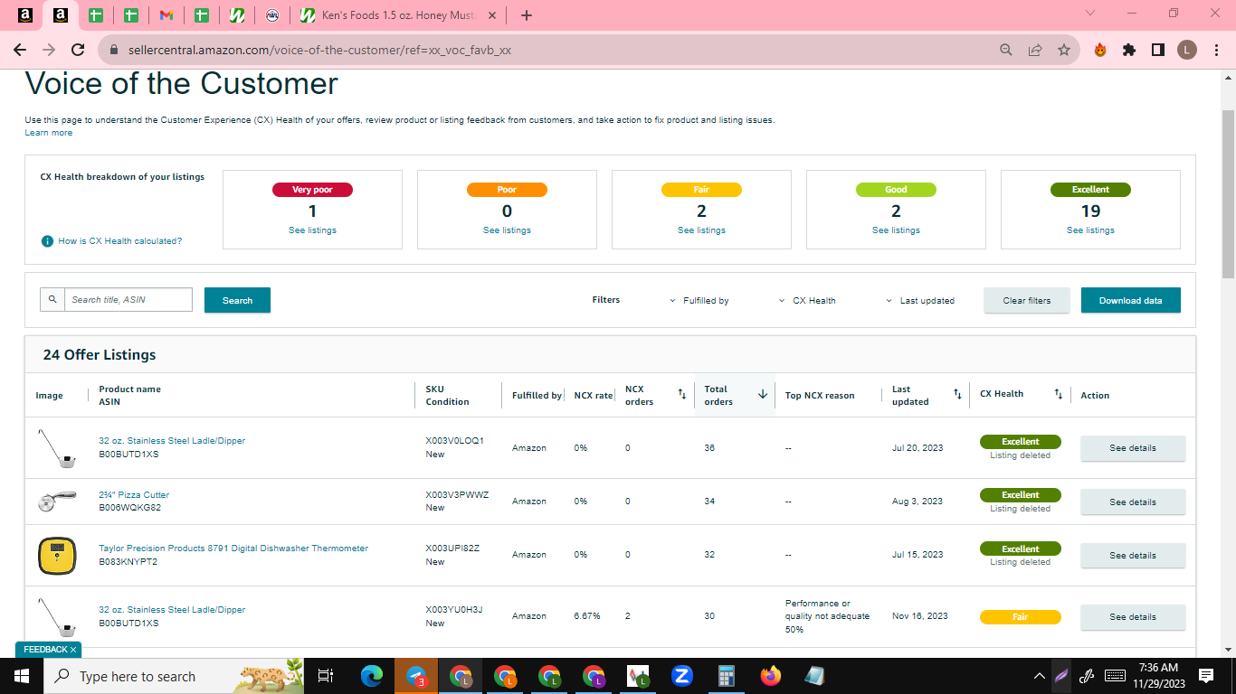
Task: Open the Windows notification center icon
Action: pos(1206,676)
